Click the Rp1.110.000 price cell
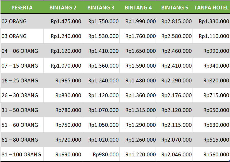Viewport: 230px width, 162px height. point(214,36)
